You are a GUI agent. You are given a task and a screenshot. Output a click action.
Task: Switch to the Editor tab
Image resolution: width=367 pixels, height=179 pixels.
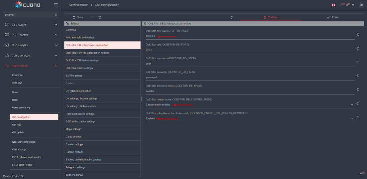[x=333, y=17]
